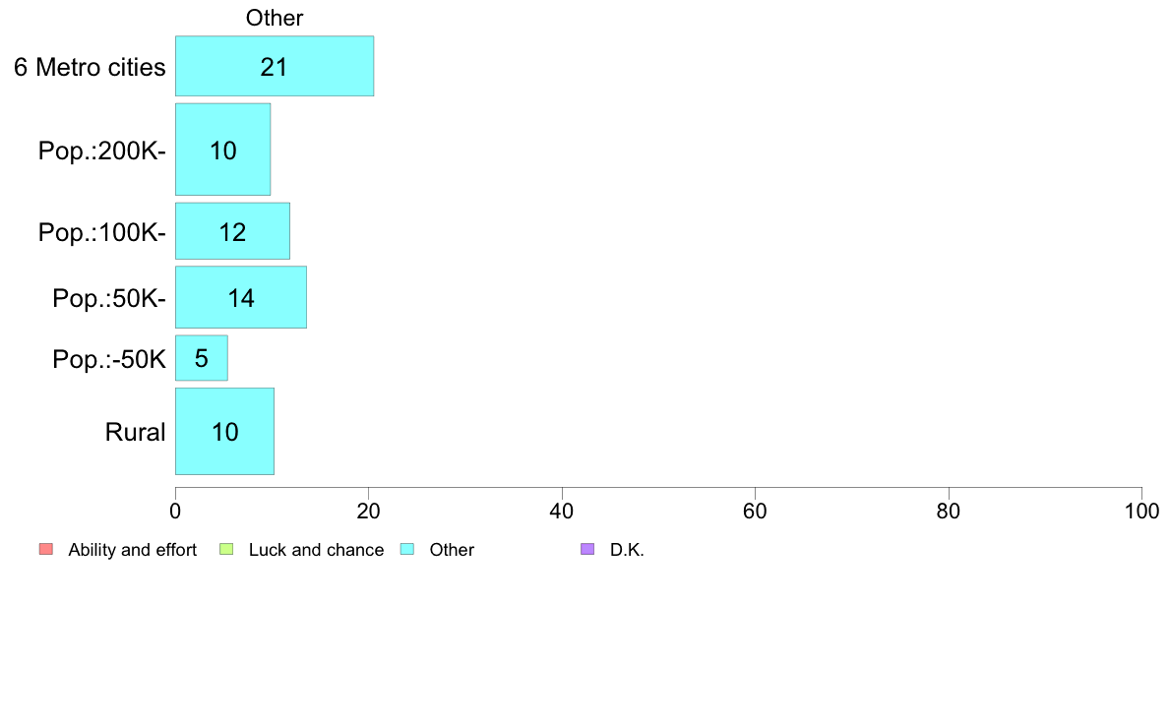Select the Rural bar showing 10
The height and width of the screenshot is (724, 1169).
point(224,431)
